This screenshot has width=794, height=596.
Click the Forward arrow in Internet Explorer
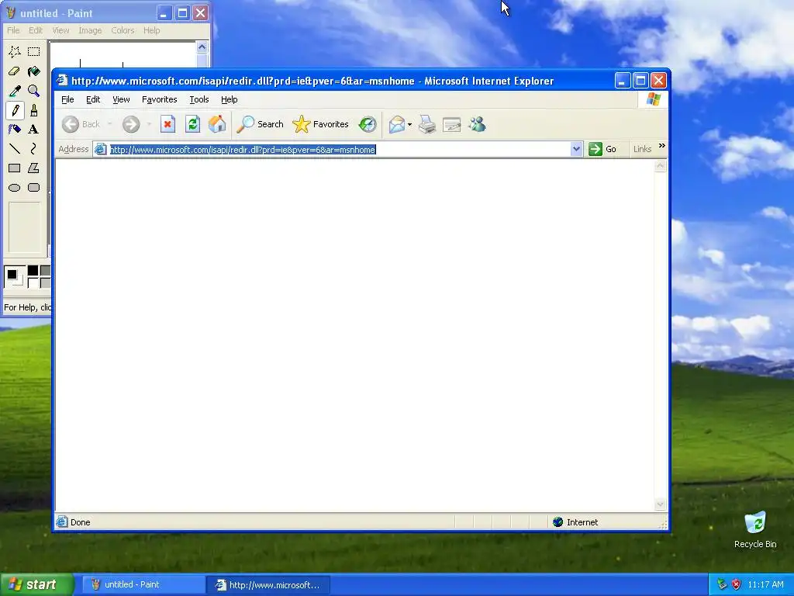tap(131, 124)
